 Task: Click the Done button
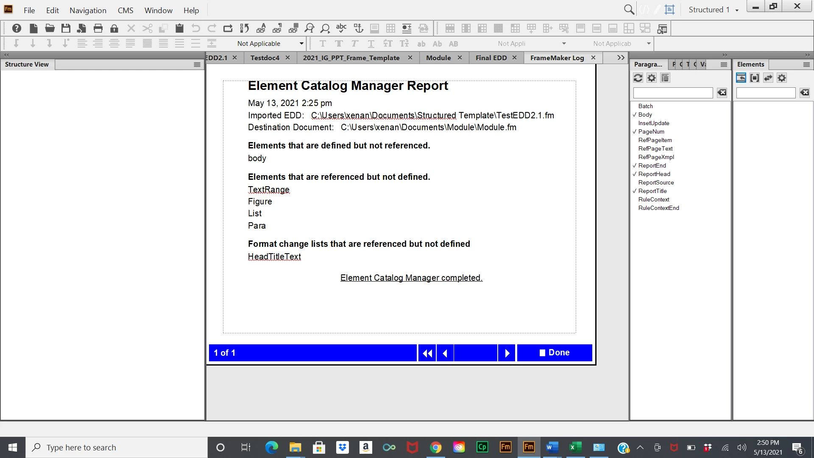[x=554, y=353]
